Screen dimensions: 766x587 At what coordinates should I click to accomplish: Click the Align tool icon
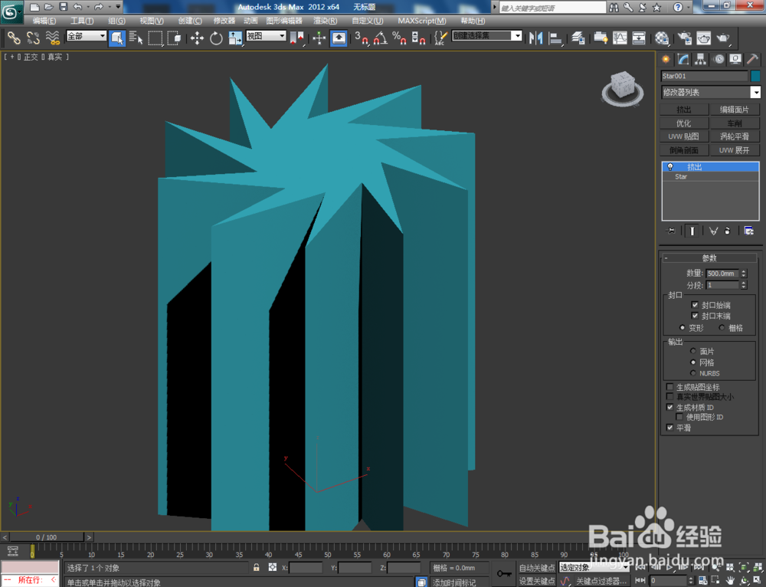coord(555,38)
